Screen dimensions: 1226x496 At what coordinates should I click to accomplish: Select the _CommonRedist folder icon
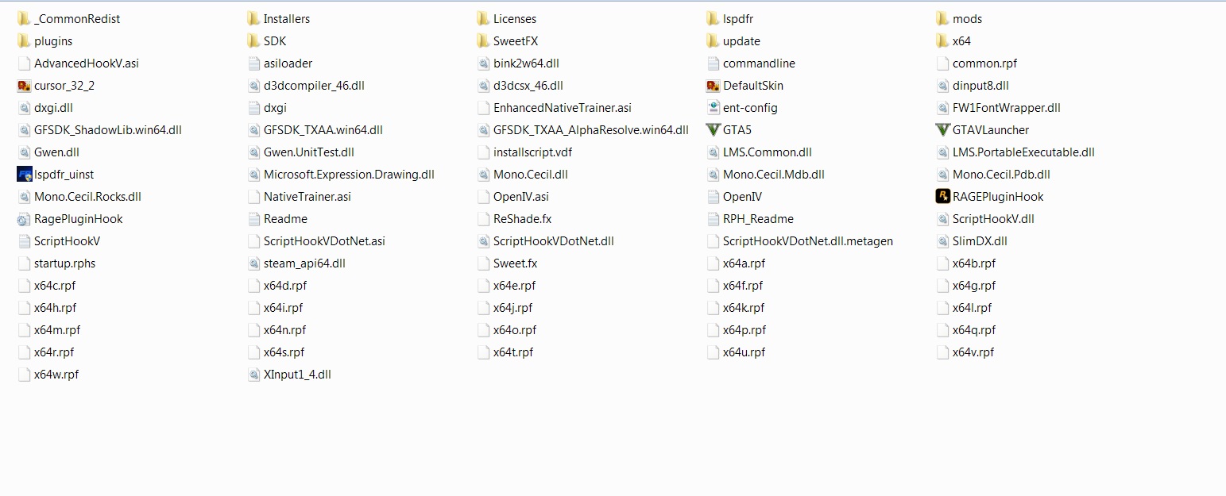point(24,18)
